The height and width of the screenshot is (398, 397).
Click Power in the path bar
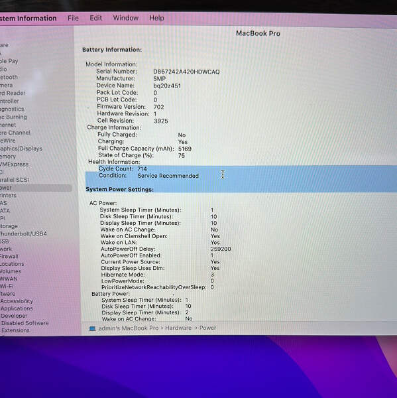pyautogui.click(x=207, y=328)
